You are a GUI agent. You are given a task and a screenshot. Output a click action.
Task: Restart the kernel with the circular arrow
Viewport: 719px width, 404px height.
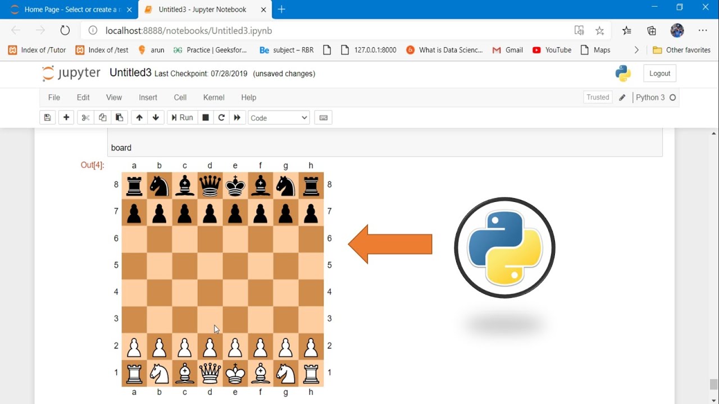[221, 117]
